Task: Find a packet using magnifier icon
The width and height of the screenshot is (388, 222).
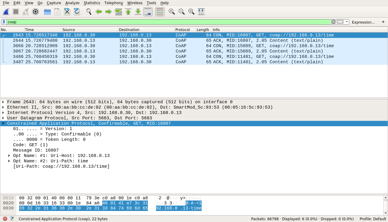Action: tap(89, 12)
